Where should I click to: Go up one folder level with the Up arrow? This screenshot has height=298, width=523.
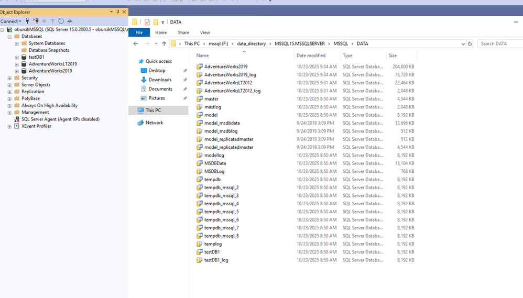(164, 44)
